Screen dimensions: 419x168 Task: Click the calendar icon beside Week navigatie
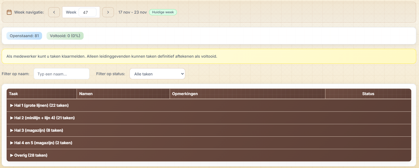click(x=9, y=12)
